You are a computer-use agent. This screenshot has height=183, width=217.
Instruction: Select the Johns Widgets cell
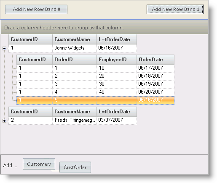pos(75,48)
